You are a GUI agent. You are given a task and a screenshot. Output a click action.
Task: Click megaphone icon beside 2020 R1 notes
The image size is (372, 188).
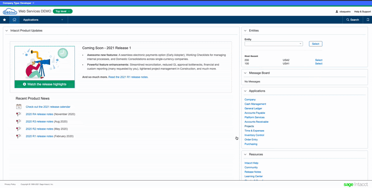coord(19,136)
